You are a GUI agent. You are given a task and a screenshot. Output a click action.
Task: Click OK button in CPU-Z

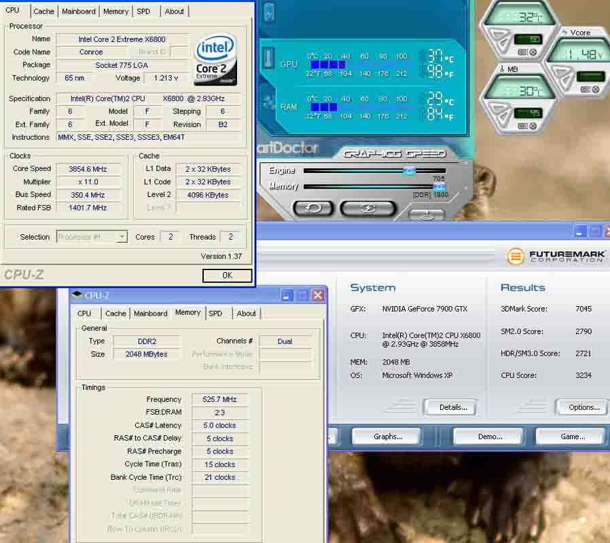click(x=227, y=276)
